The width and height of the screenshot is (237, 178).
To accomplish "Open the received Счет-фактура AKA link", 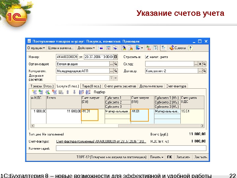I will [101, 141].
